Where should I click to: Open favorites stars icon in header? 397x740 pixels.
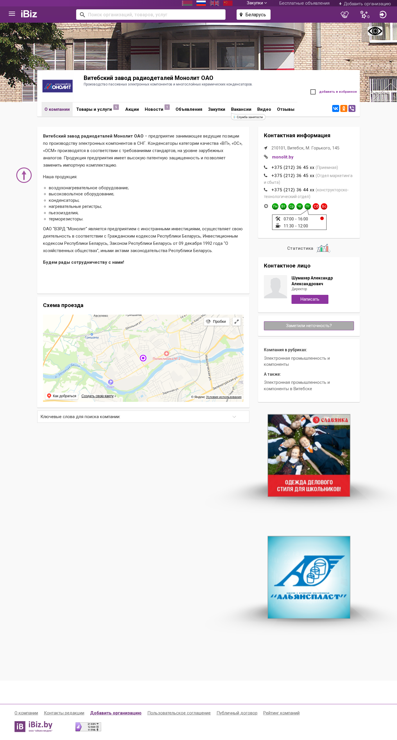tap(364, 15)
